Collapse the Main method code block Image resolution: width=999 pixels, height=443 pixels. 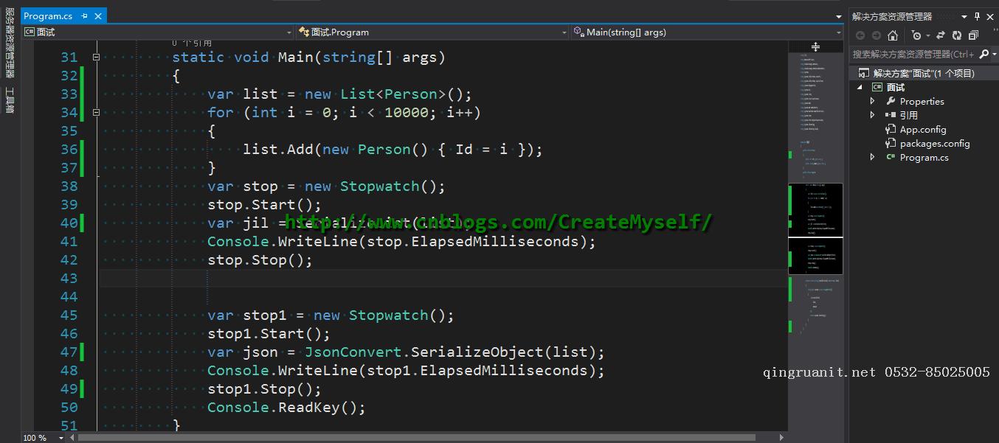(96, 57)
